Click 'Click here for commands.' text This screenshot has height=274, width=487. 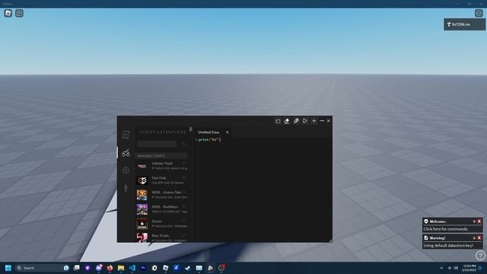pyautogui.click(x=446, y=229)
